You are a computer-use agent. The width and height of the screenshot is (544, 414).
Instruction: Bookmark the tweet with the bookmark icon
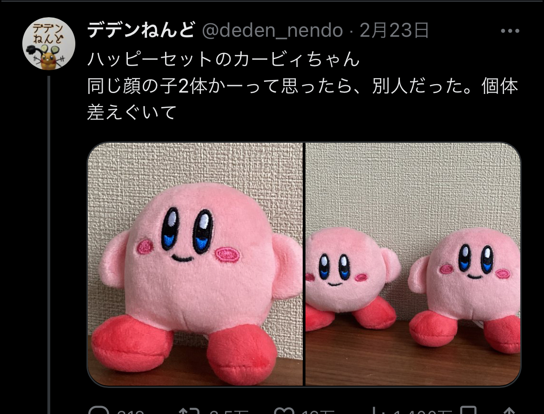pos(468,411)
